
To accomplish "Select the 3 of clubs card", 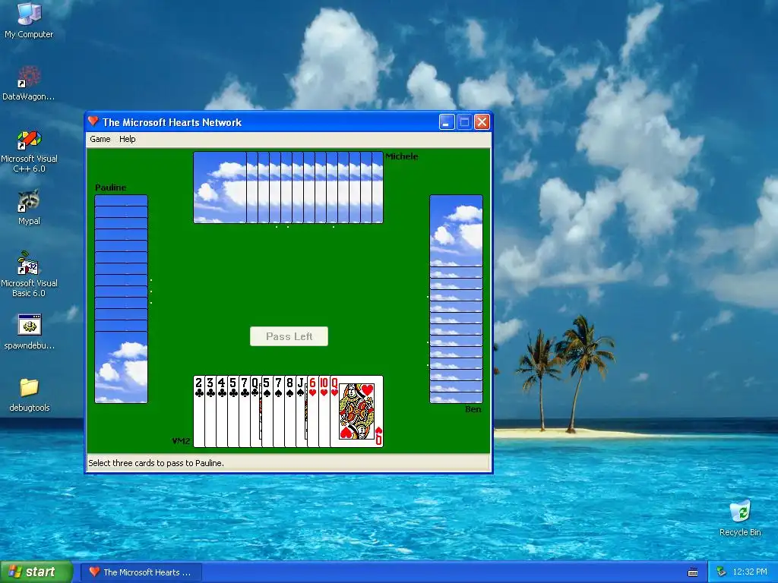I will coord(210,411).
